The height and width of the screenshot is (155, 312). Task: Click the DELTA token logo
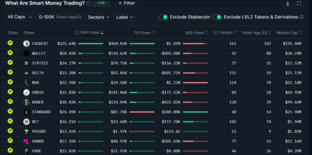click(x=27, y=73)
